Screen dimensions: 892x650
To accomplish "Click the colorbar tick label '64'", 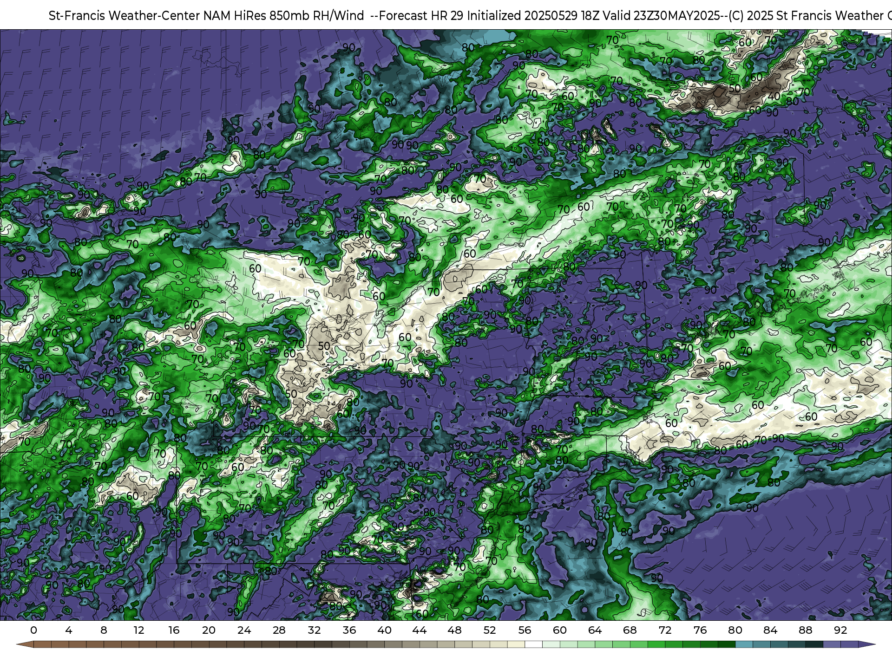I will tap(595, 630).
